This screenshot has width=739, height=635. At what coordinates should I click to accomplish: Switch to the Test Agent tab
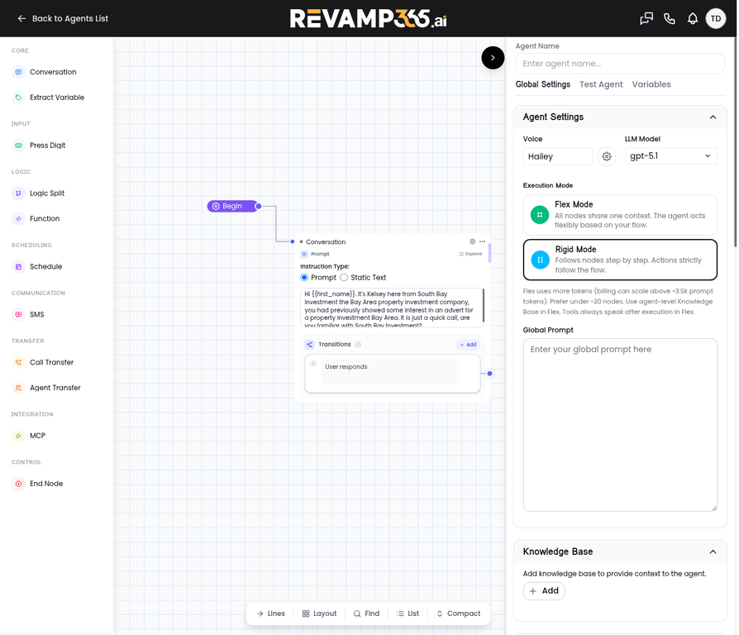pos(601,84)
